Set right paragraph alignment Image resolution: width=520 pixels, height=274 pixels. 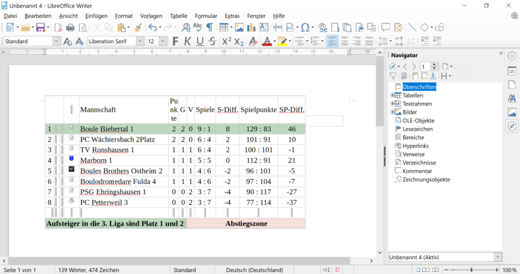(357, 41)
